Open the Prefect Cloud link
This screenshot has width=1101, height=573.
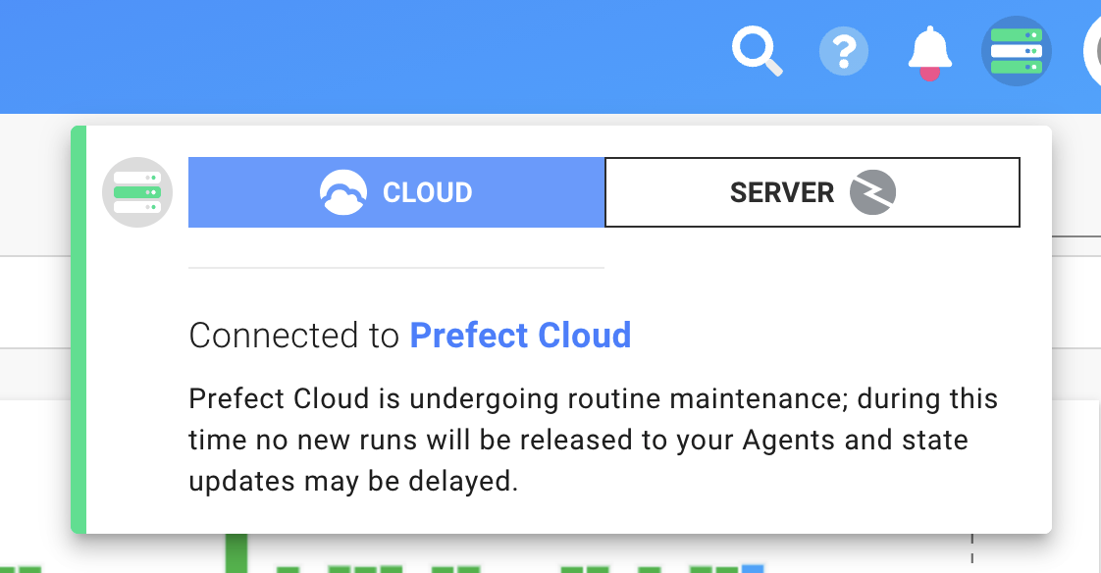[x=520, y=336]
